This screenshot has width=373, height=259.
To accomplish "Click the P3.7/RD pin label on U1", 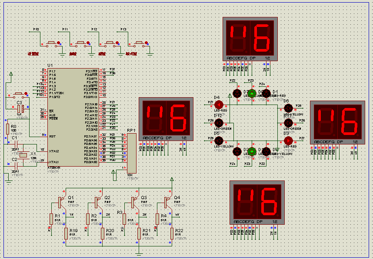I will pyautogui.click(x=92, y=72).
